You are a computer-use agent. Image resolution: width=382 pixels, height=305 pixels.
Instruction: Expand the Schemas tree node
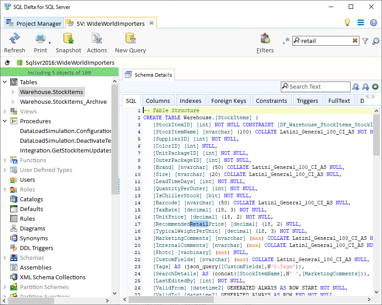click(4, 258)
